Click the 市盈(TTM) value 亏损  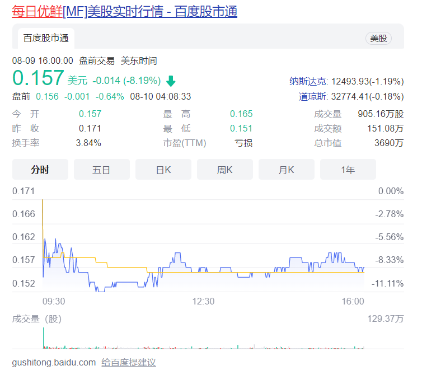(243, 143)
